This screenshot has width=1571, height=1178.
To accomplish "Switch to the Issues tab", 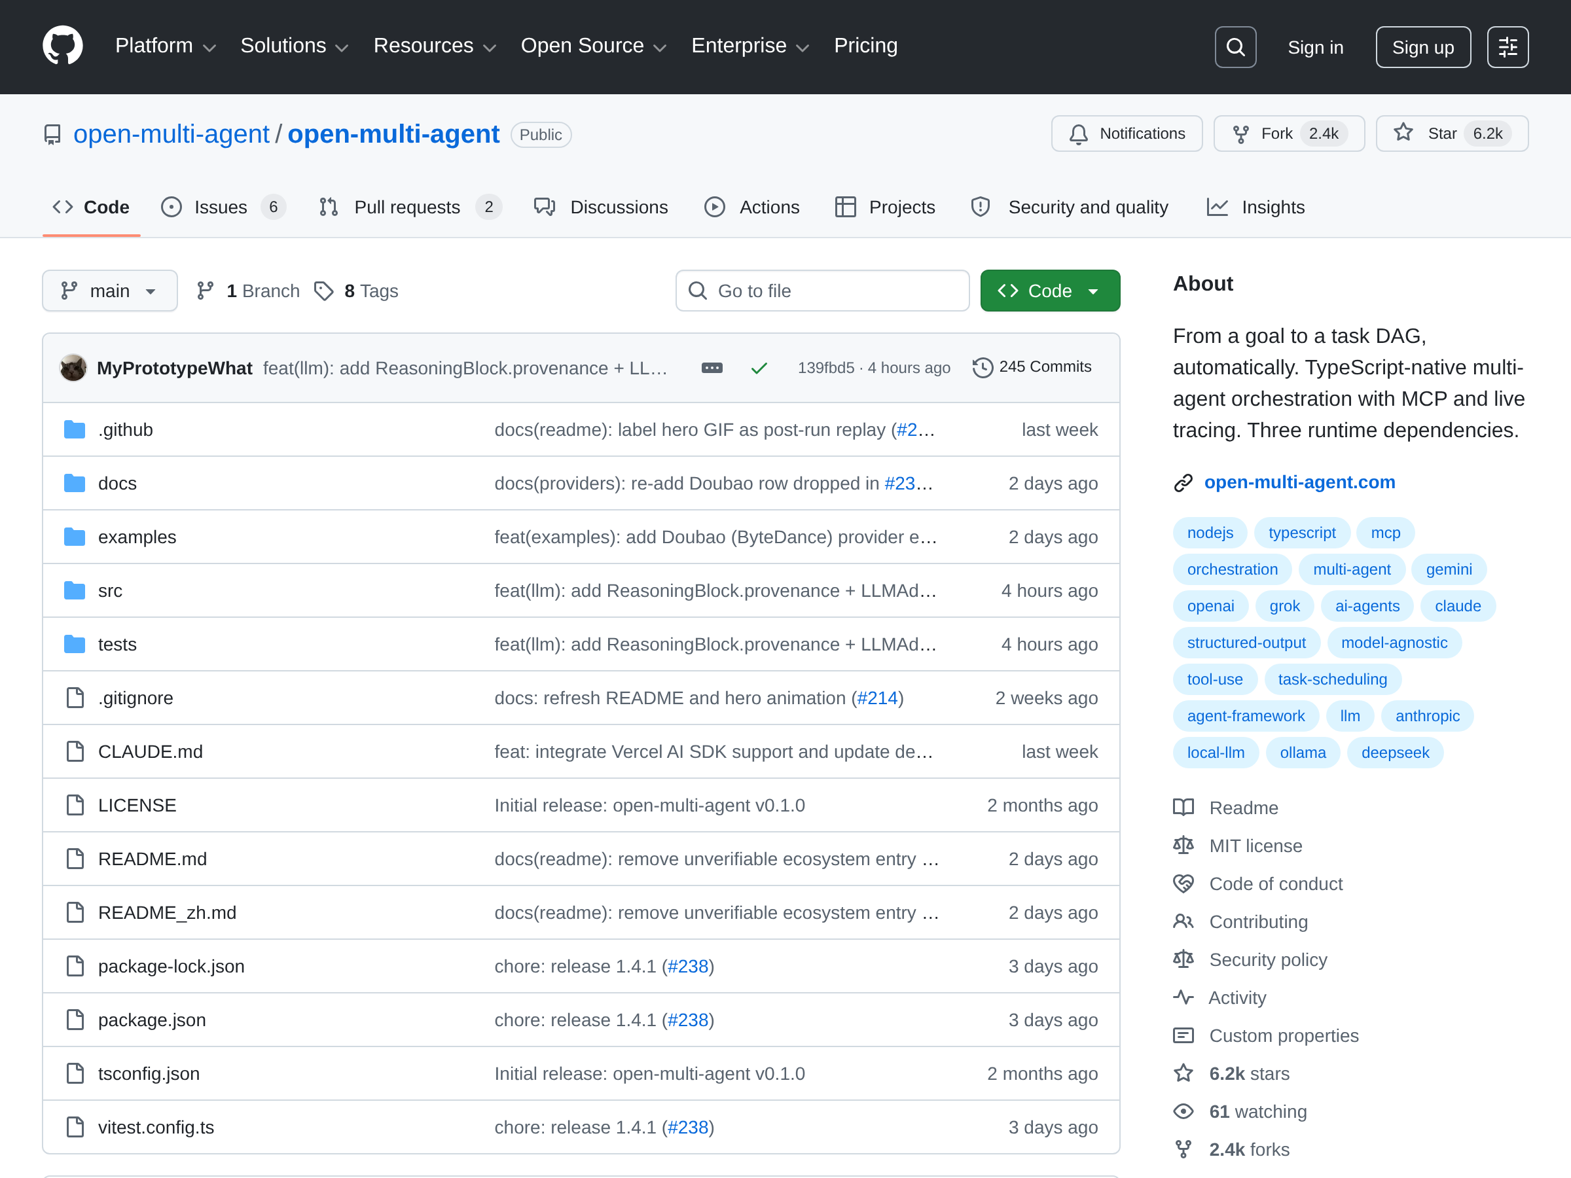I will click(223, 207).
